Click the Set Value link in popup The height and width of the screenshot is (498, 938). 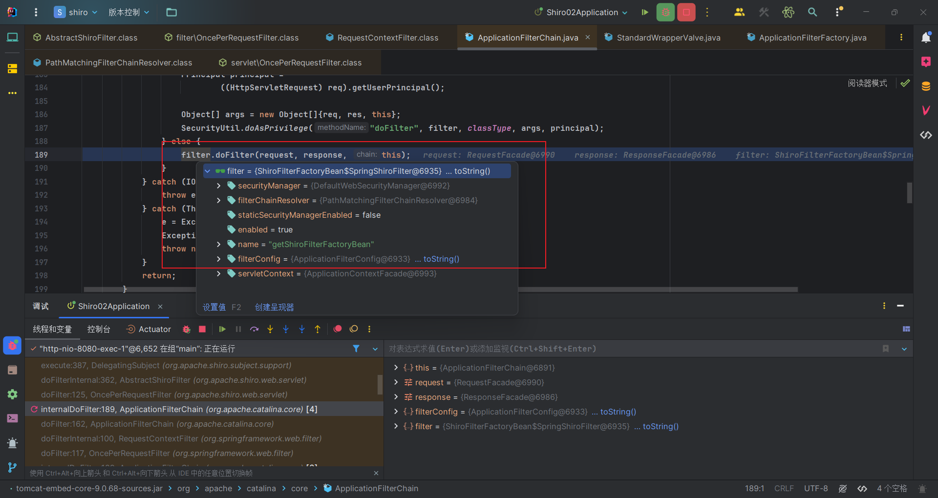pyautogui.click(x=214, y=307)
